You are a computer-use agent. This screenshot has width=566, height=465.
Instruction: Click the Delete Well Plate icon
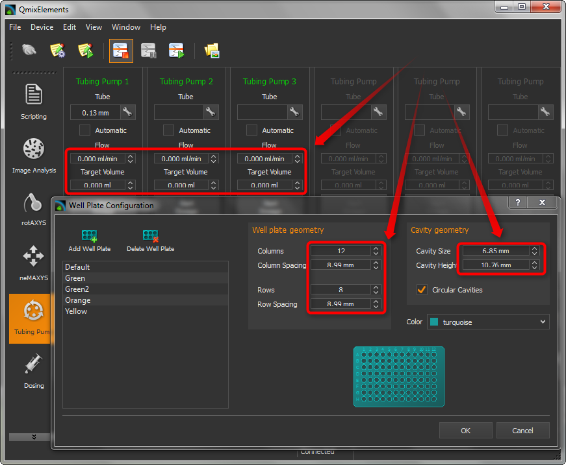coord(150,235)
